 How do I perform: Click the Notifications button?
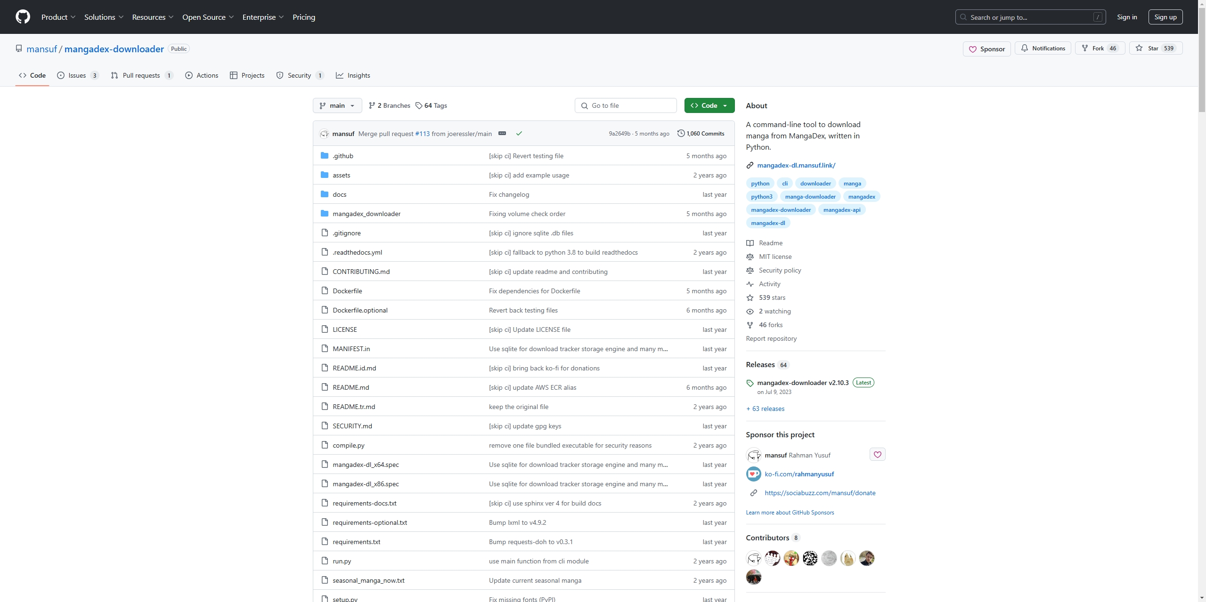[x=1043, y=48]
